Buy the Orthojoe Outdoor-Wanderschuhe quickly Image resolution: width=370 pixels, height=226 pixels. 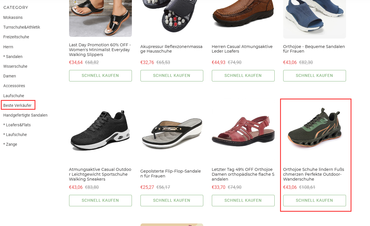(x=314, y=201)
